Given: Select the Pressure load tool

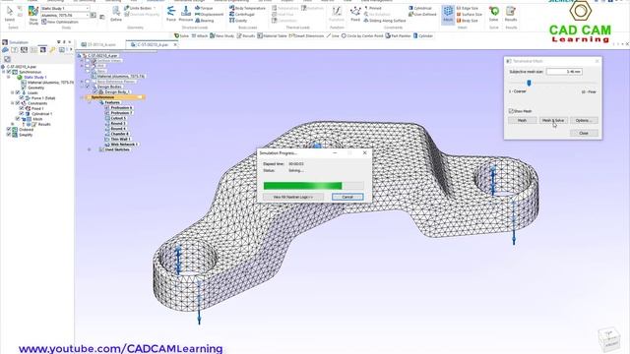Looking at the screenshot, I should pyautogui.click(x=186, y=14).
